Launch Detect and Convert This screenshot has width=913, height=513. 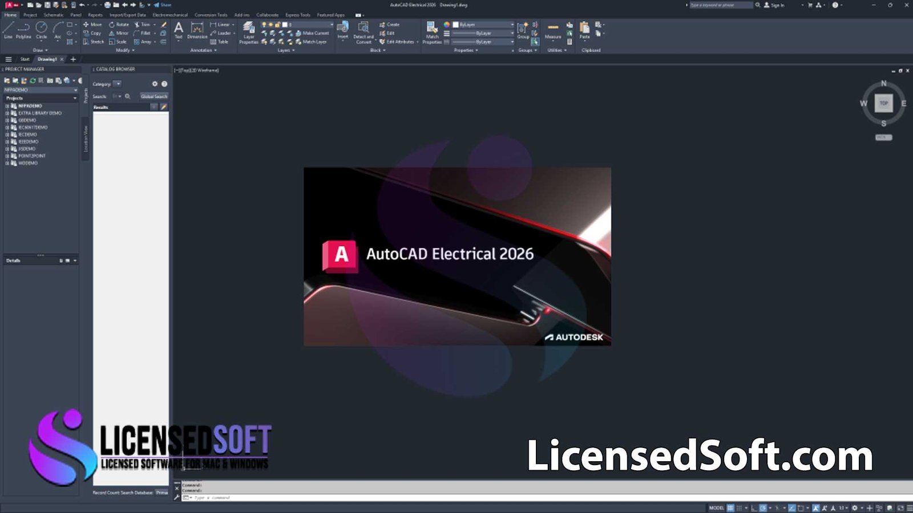tap(363, 33)
